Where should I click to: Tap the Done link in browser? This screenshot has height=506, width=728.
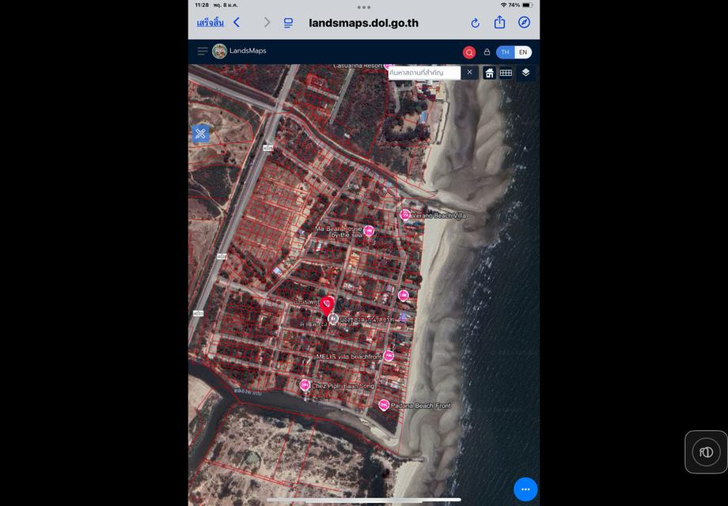point(210,23)
